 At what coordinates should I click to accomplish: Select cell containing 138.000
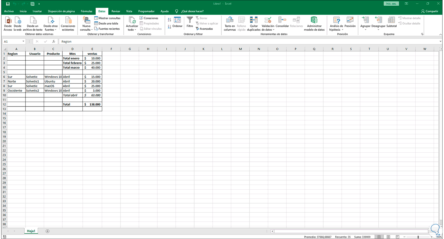[92, 104]
